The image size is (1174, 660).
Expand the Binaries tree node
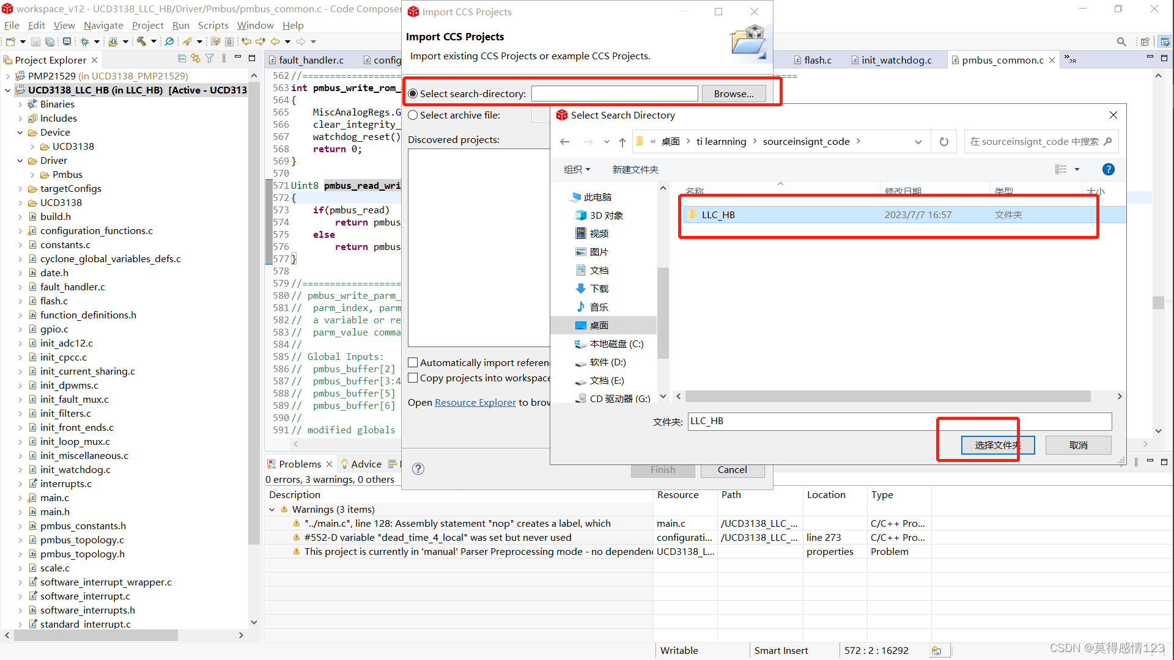(x=20, y=105)
